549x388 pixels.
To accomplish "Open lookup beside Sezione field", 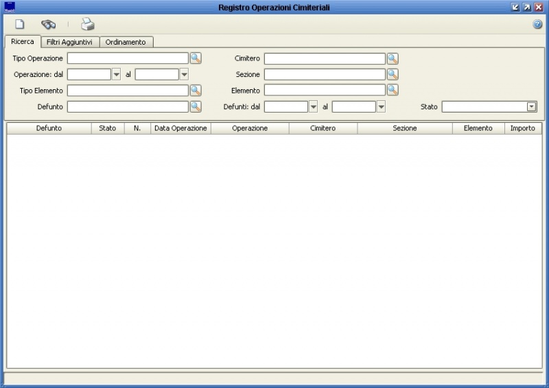I will tap(393, 74).
